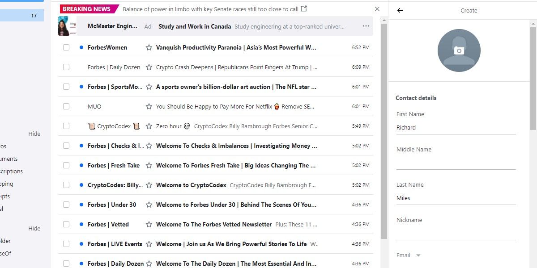Star the Forbes LIVE Events welcome email

pyautogui.click(x=149, y=244)
